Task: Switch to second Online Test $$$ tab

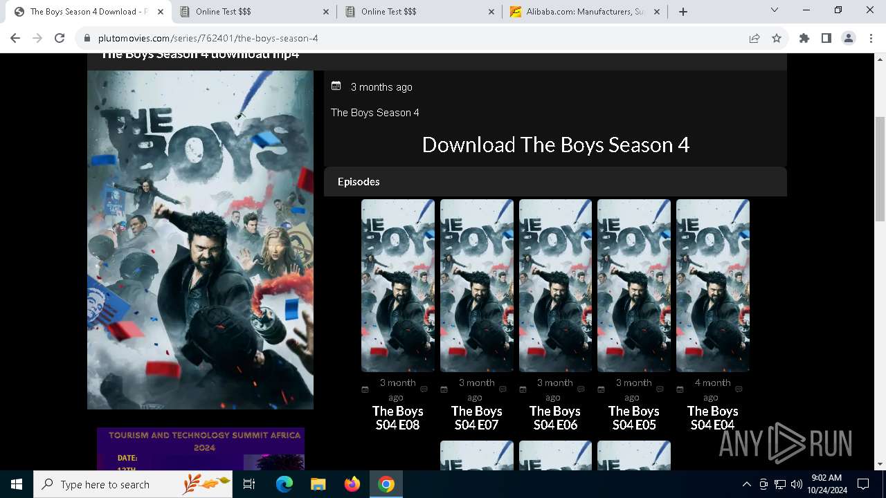Action: [419, 12]
